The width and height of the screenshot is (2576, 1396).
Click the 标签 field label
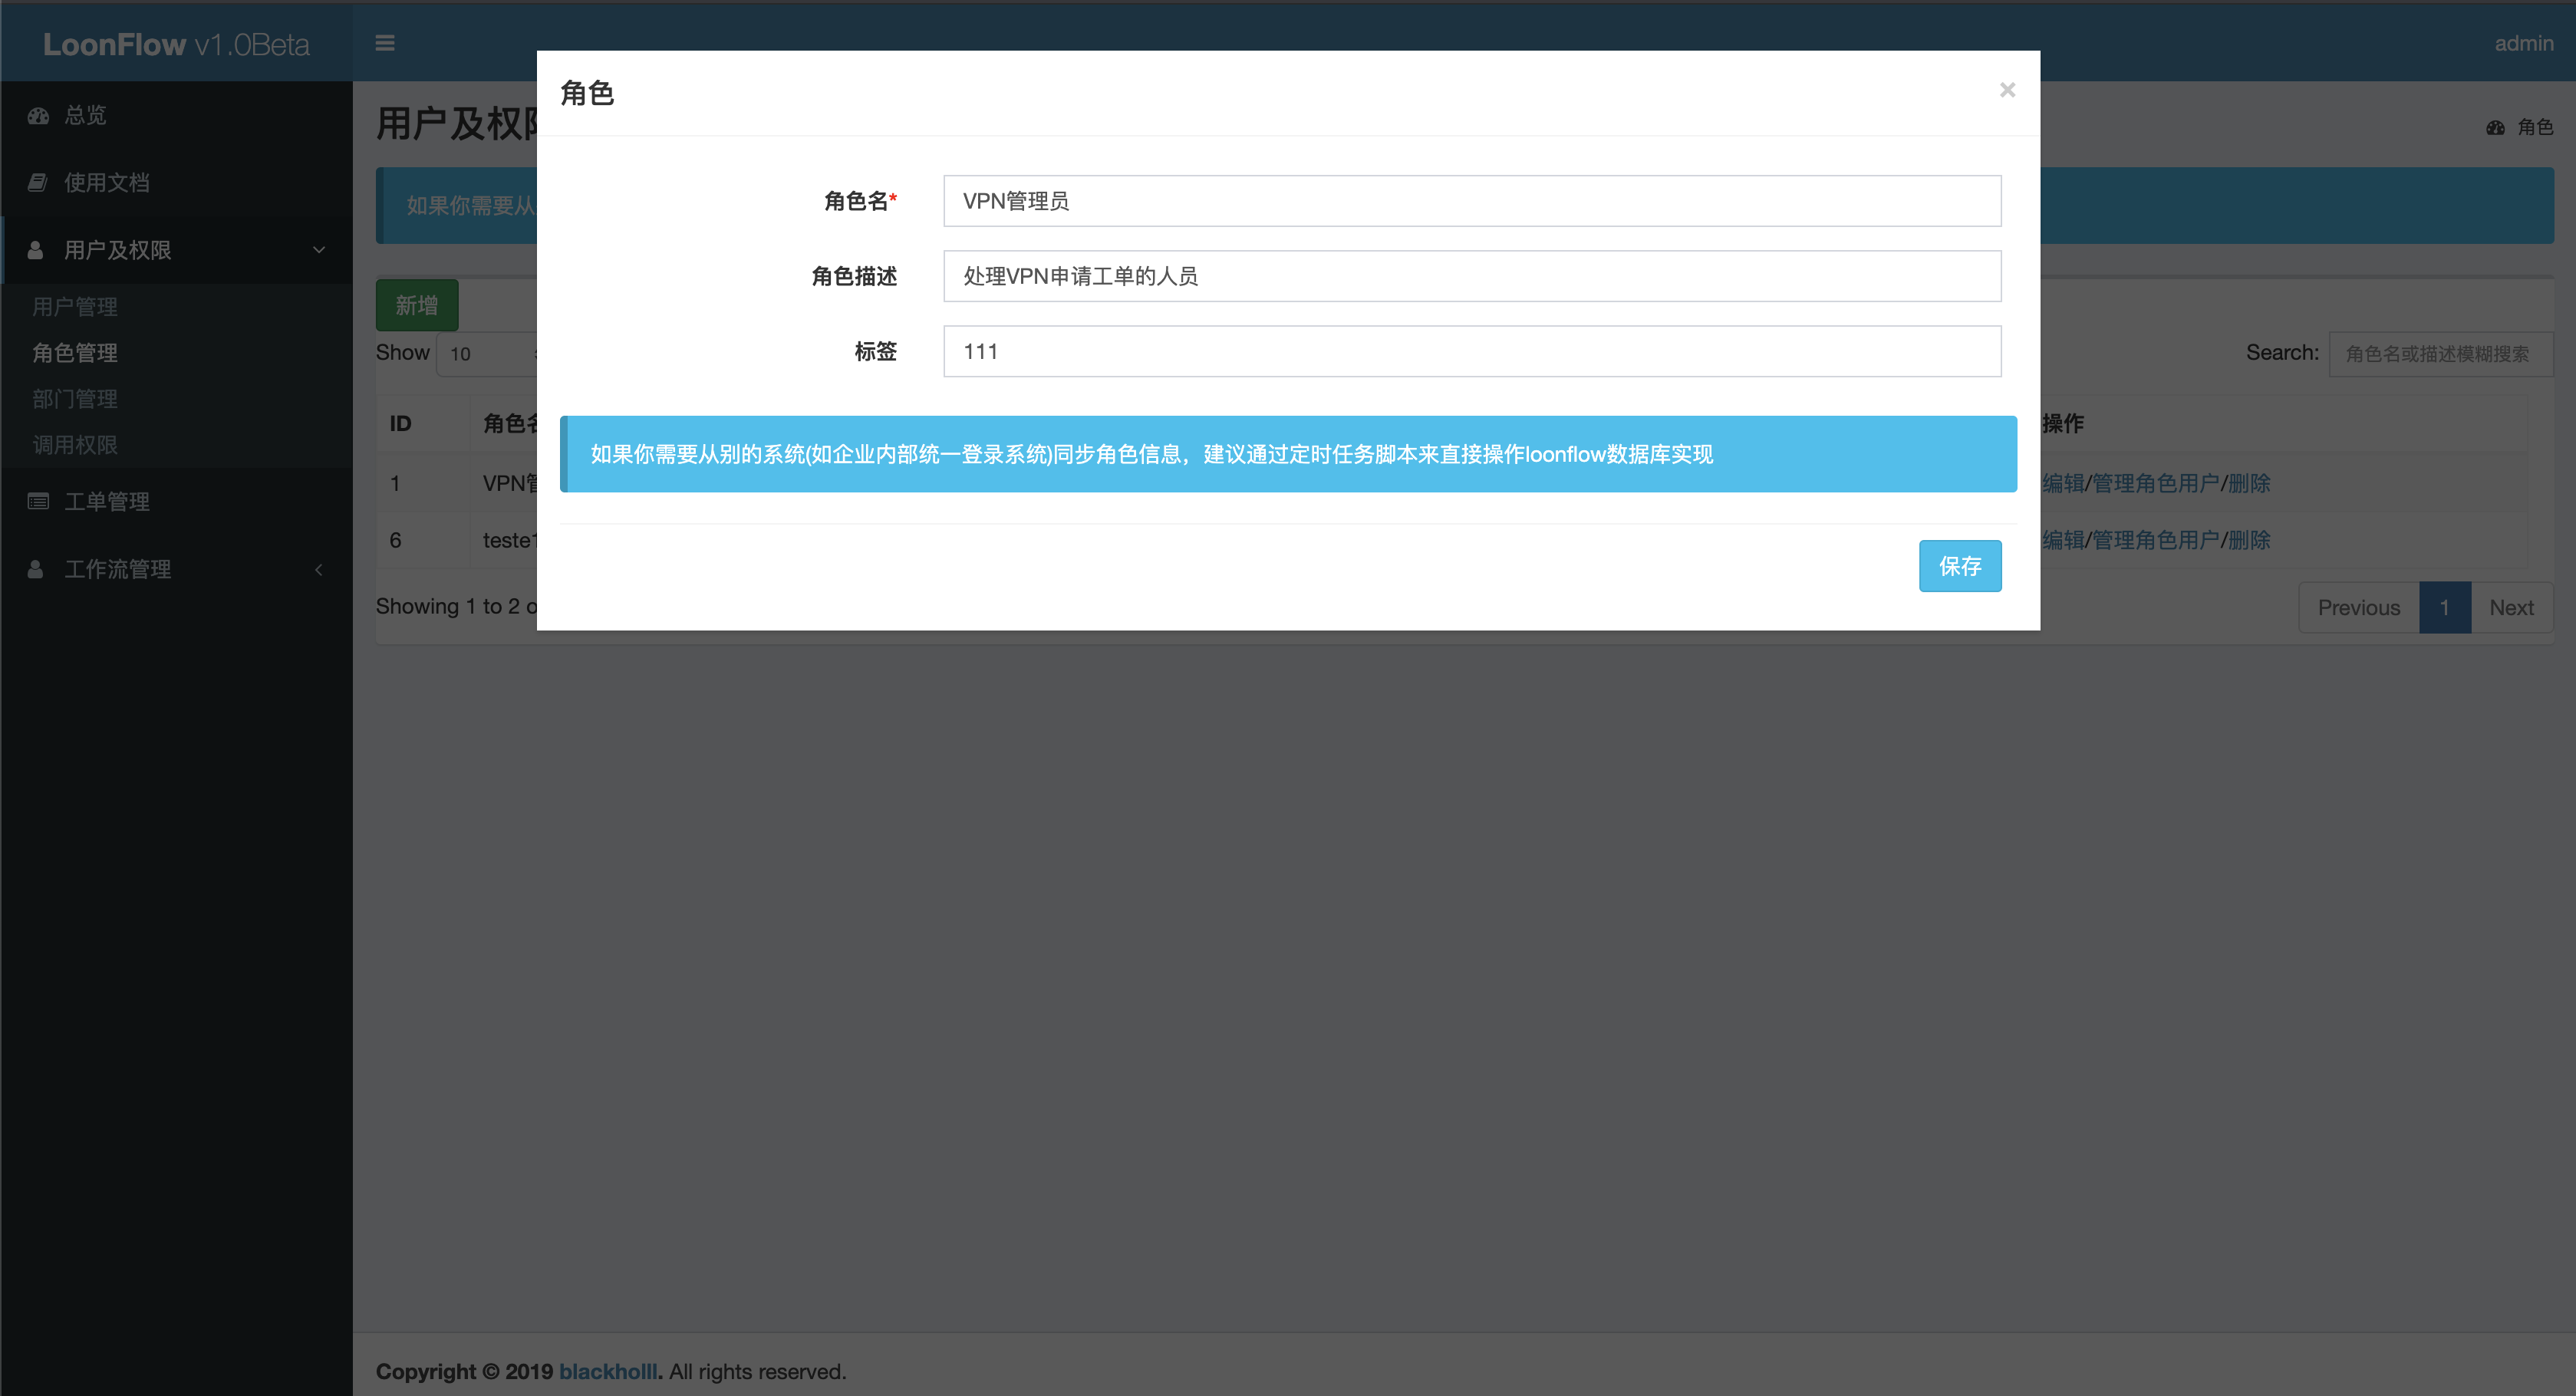pyautogui.click(x=876, y=351)
